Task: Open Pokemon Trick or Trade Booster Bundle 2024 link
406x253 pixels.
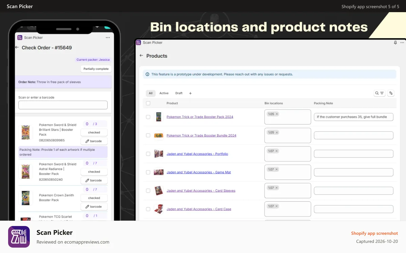Action: pos(201,136)
